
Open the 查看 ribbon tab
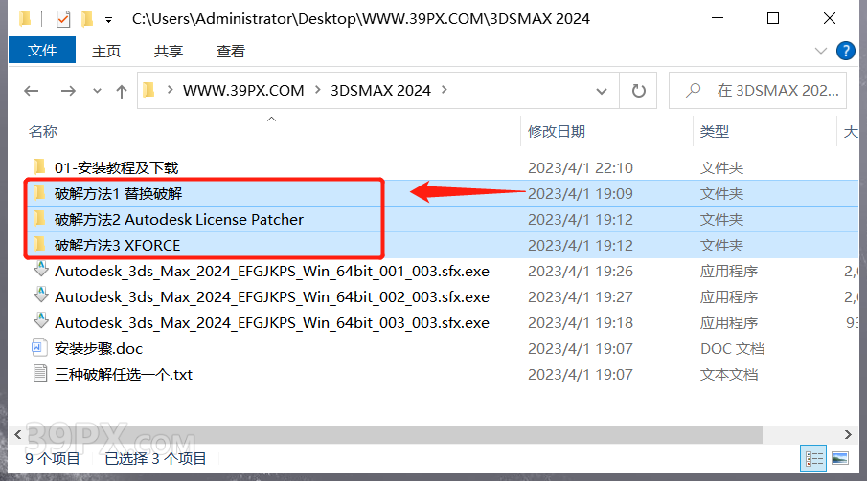point(231,52)
